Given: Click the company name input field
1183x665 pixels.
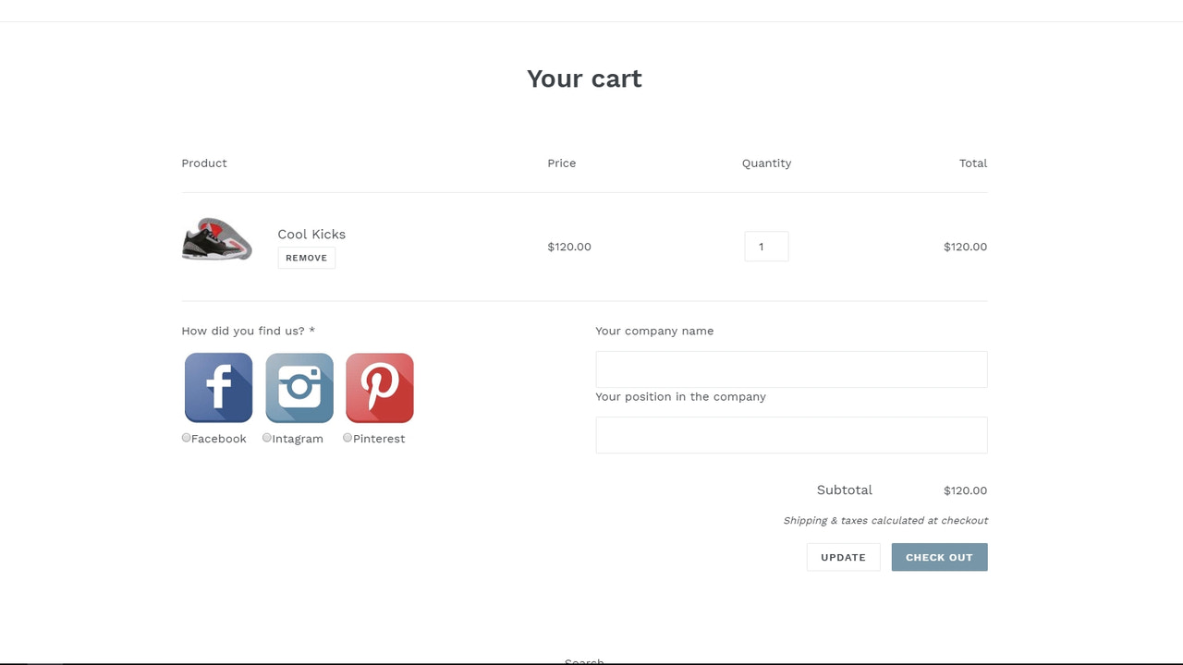Looking at the screenshot, I should [791, 369].
